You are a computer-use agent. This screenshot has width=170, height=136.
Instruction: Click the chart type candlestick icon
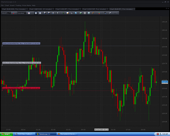29,13
